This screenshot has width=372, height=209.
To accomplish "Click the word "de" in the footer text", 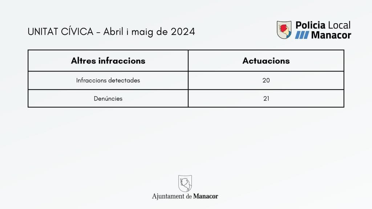I will click(x=189, y=196).
